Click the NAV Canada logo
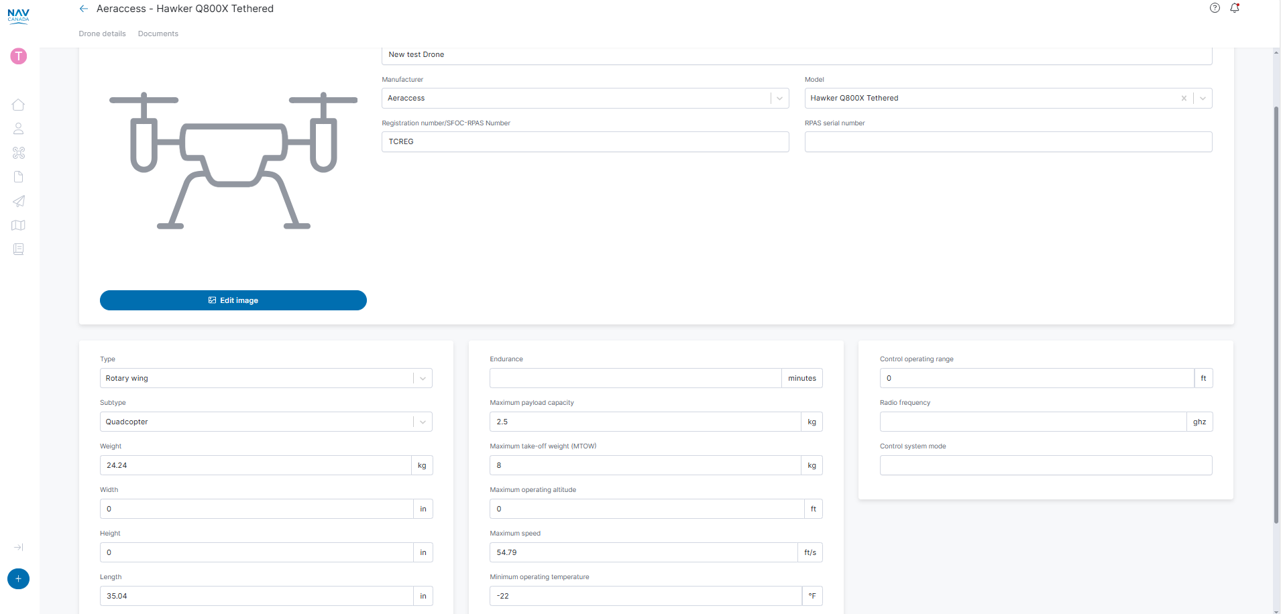1281x614 pixels. tap(18, 15)
